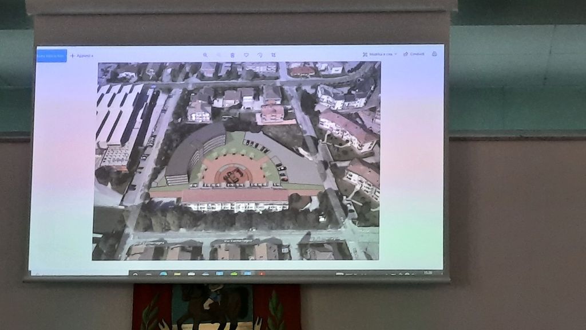The image size is (586, 330).
Task: Toggle the heart favorite icon
Action: [246, 55]
